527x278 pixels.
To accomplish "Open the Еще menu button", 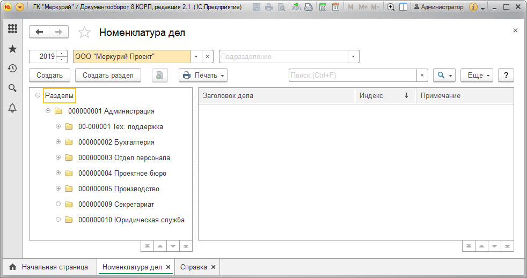I will click(477, 75).
